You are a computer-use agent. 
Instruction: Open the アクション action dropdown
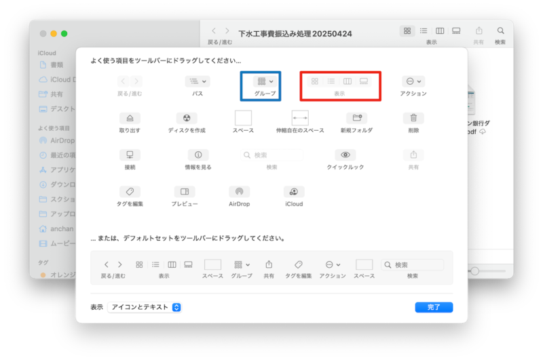[x=413, y=81]
